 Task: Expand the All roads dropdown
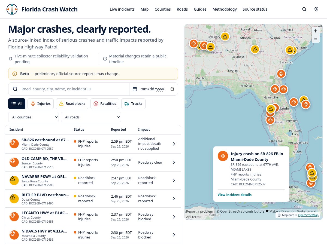91,117
